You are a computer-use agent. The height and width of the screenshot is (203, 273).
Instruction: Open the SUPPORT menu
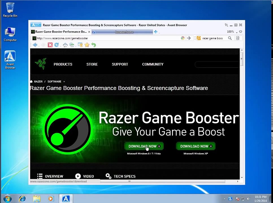pyautogui.click(x=120, y=64)
